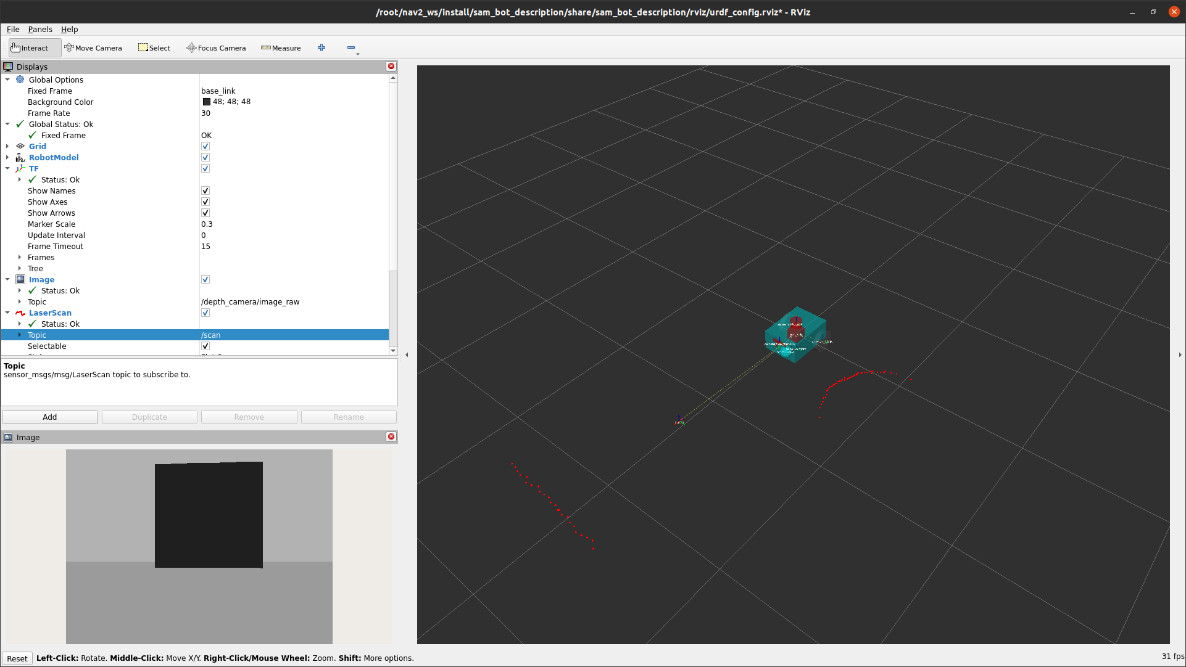Collapse the LaserScan display entry
1186x667 pixels.
[7, 313]
